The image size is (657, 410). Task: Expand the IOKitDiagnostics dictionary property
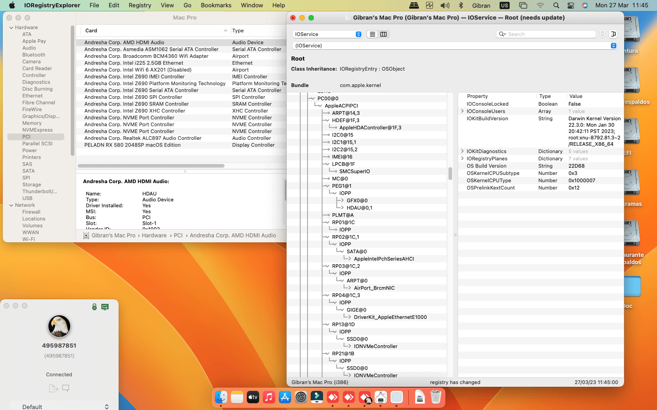462,151
